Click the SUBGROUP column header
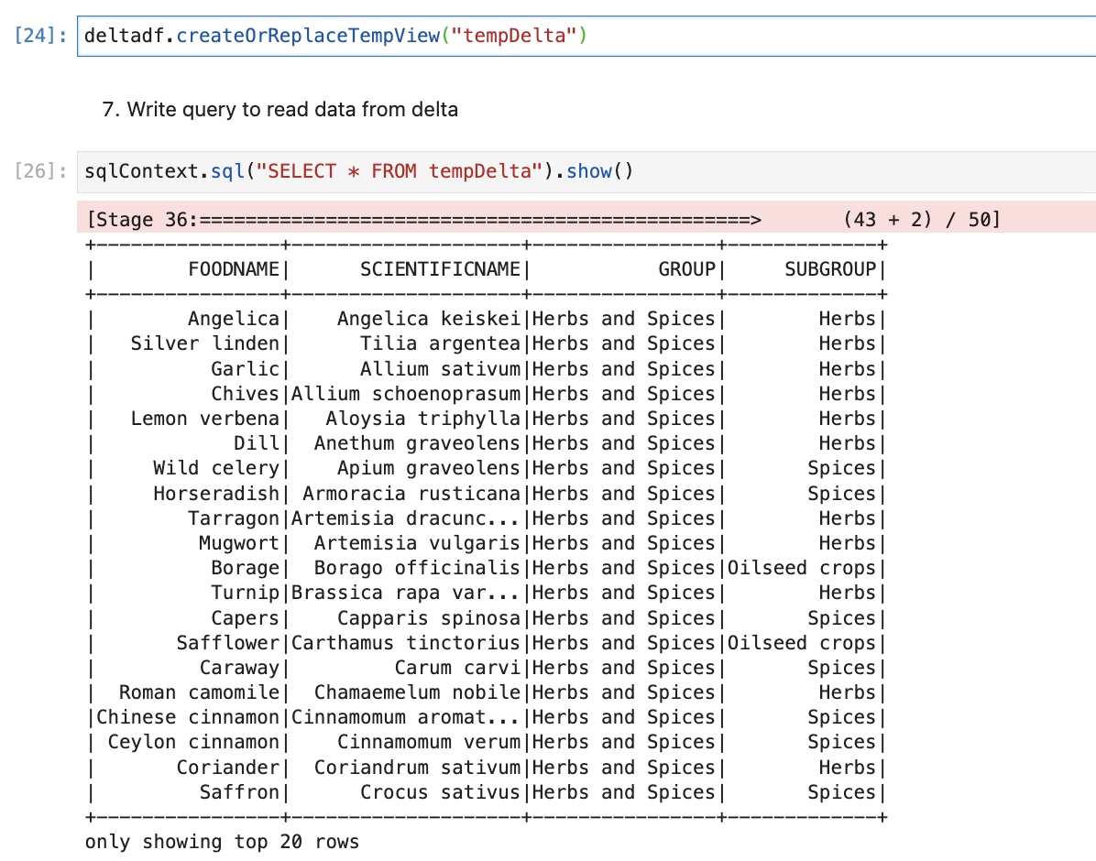 (830, 269)
